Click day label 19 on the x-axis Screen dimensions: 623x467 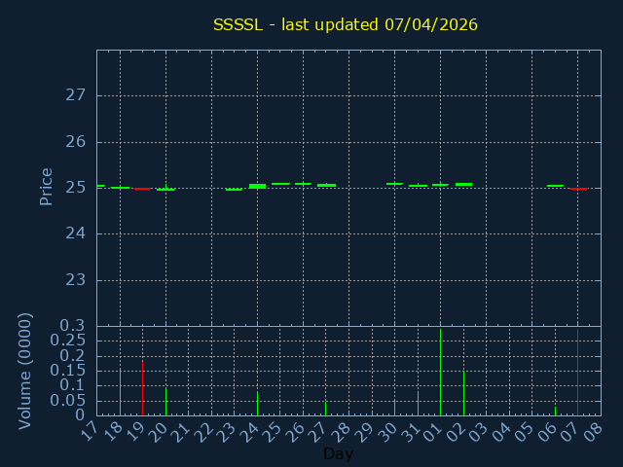135,432
